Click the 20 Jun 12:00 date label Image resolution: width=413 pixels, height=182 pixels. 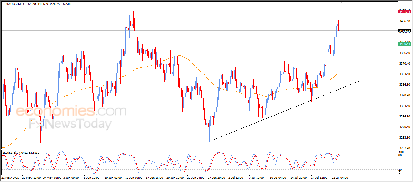click(175, 178)
